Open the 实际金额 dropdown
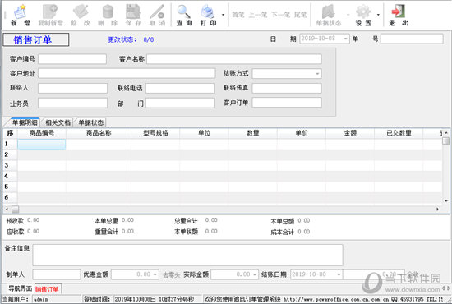The image size is (452, 304). (255, 274)
